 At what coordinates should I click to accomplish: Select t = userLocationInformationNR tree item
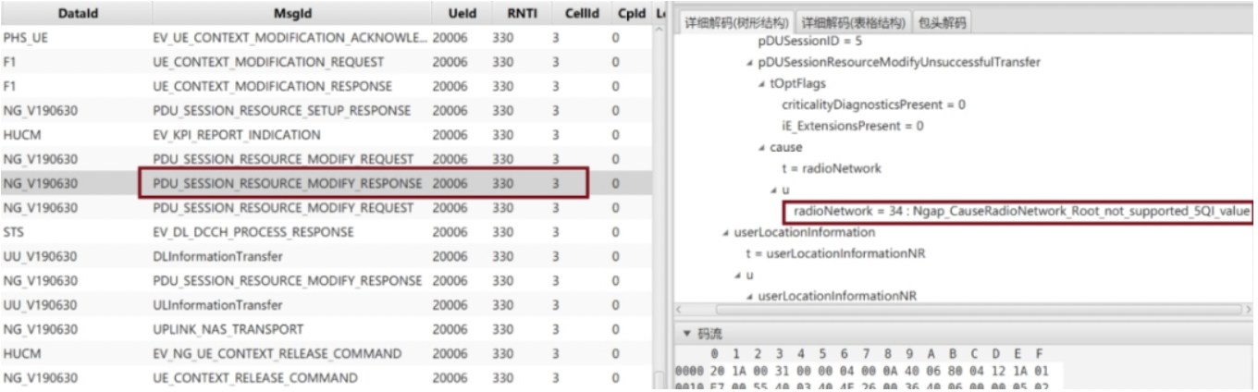[836, 254]
